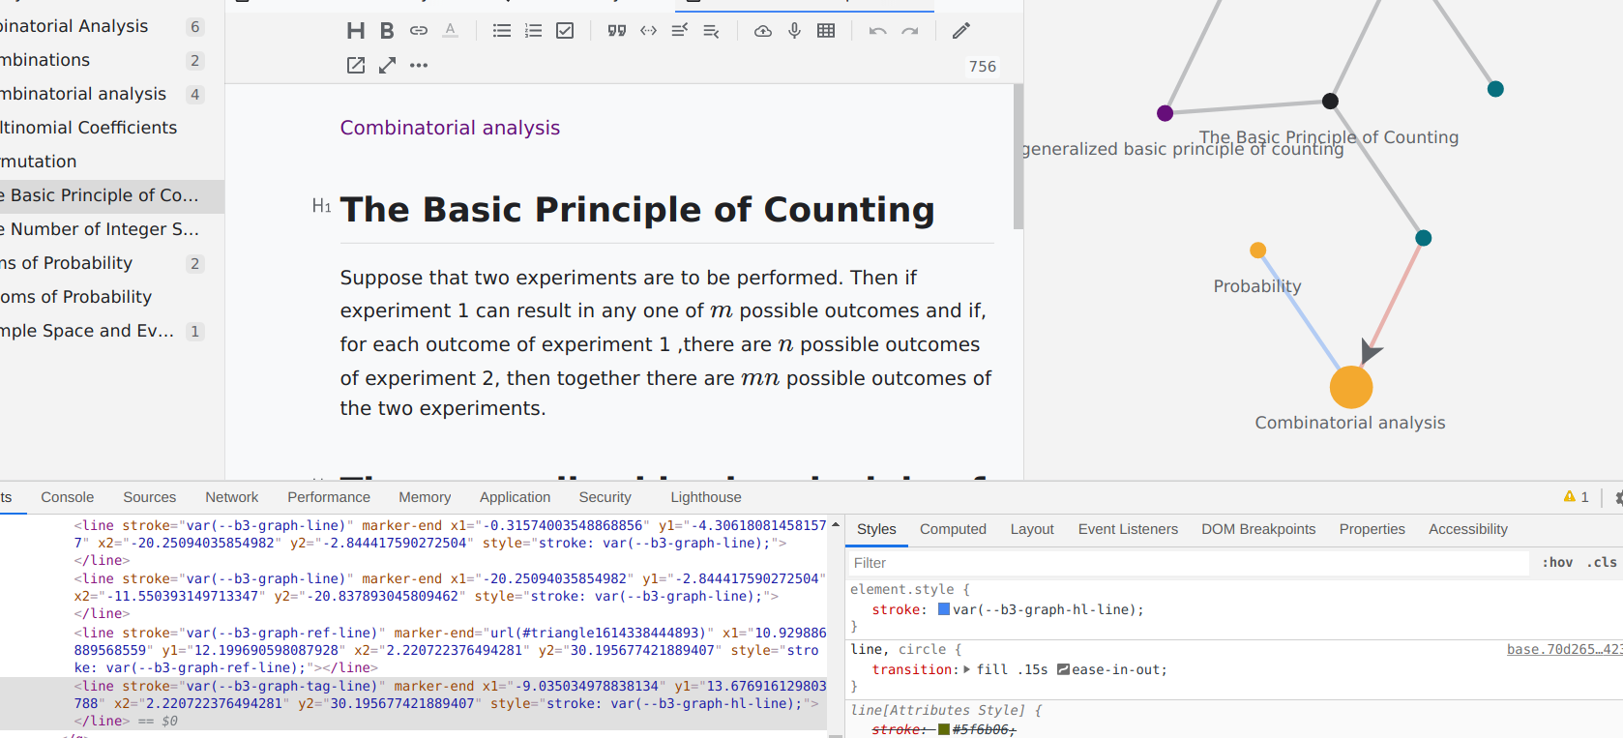Toggle the .cls class editor
This screenshot has width=1623, height=738.
1601,563
